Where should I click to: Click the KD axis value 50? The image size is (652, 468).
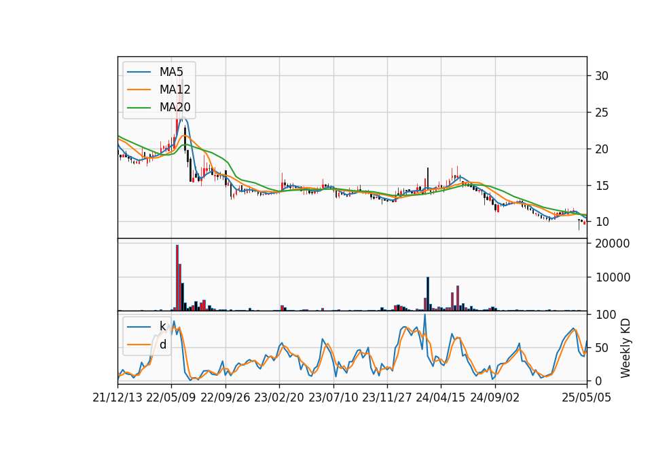[x=602, y=348]
